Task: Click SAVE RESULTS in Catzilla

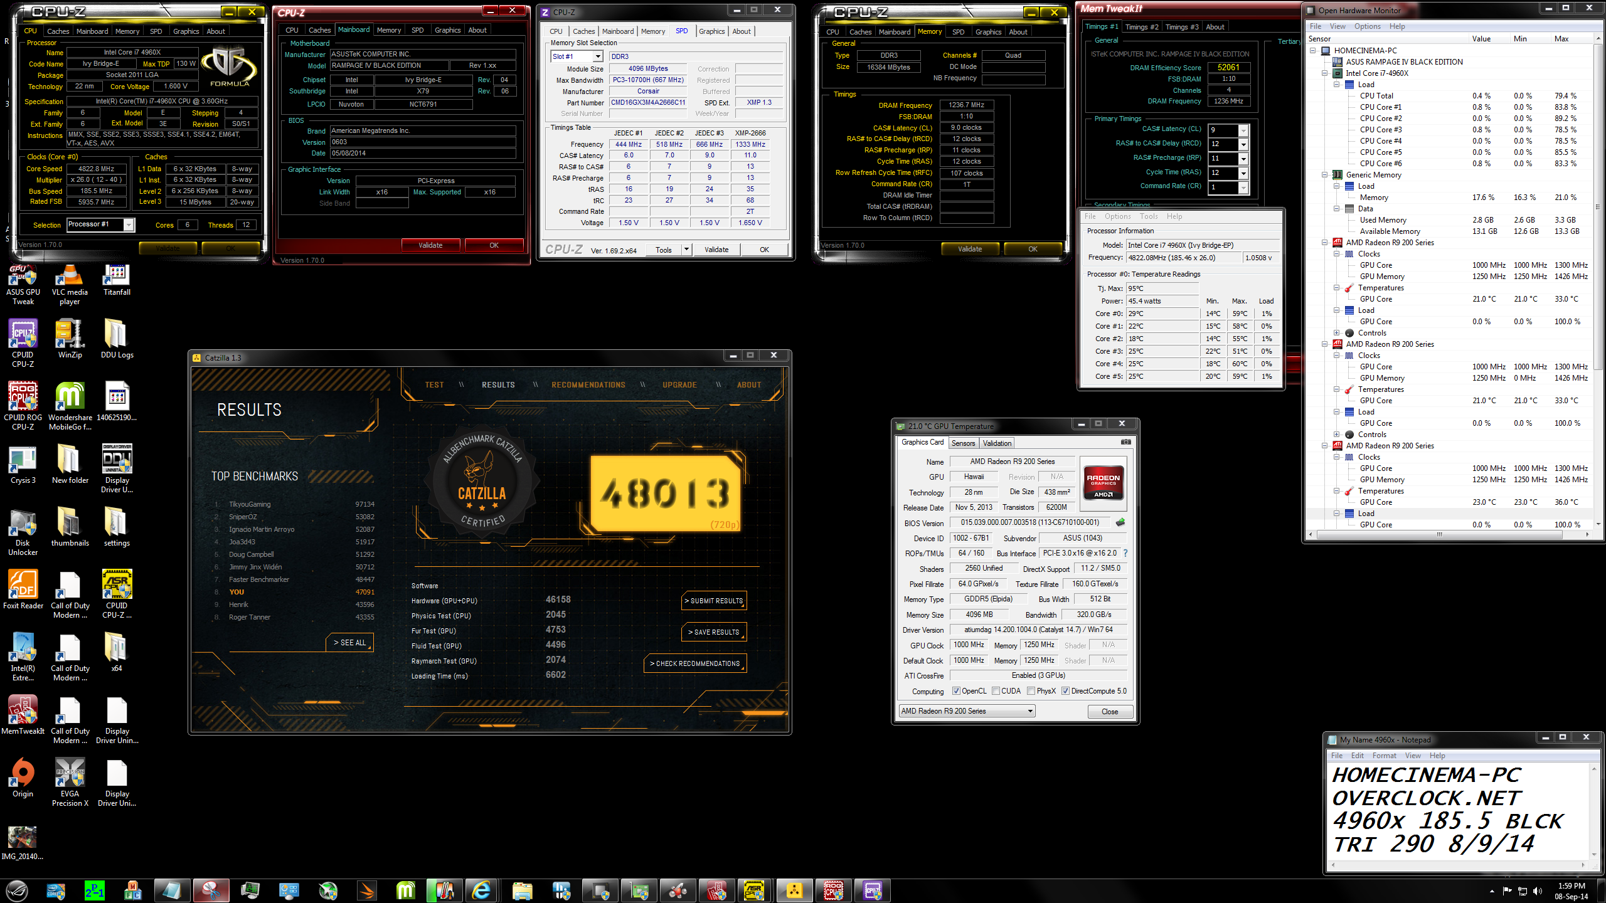Action: (714, 632)
